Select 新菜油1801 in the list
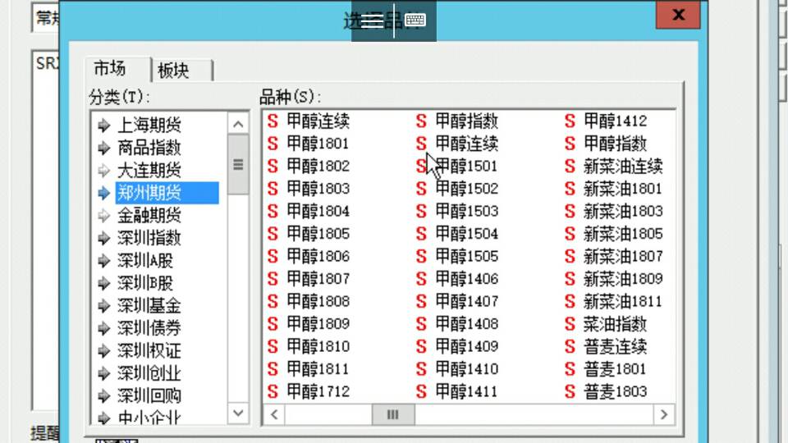The width and height of the screenshot is (788, 443). point(623,189)
